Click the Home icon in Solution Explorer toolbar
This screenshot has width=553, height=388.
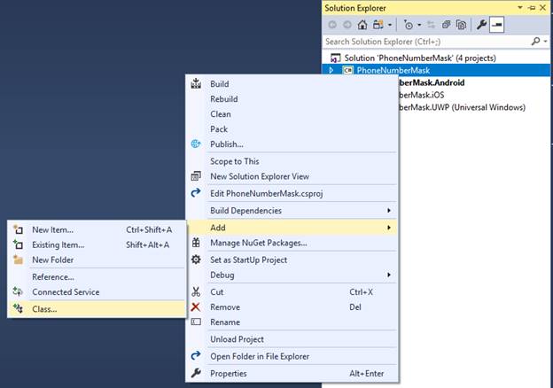tap(362, 25)
